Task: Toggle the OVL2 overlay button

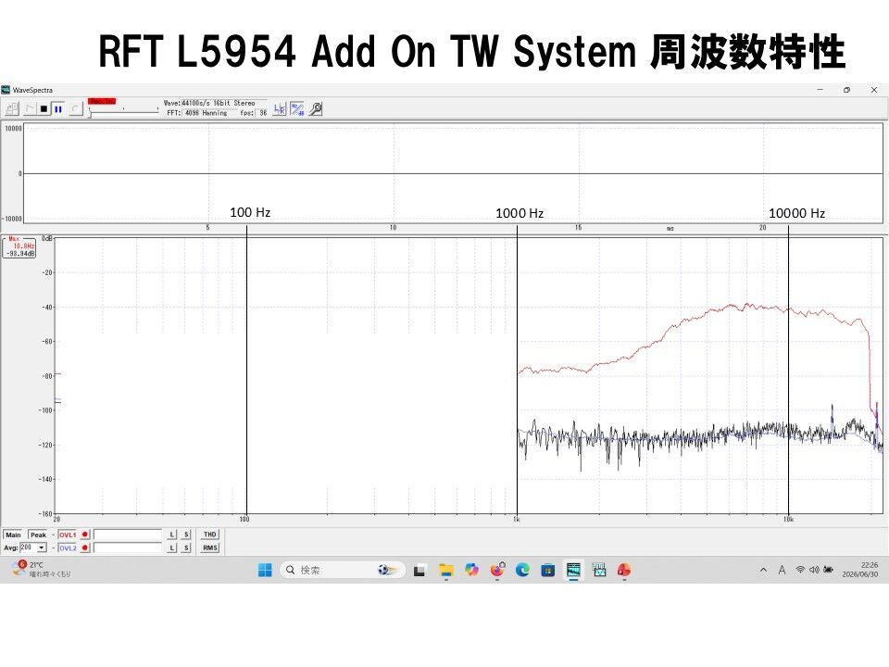Action: click(68, 547)
